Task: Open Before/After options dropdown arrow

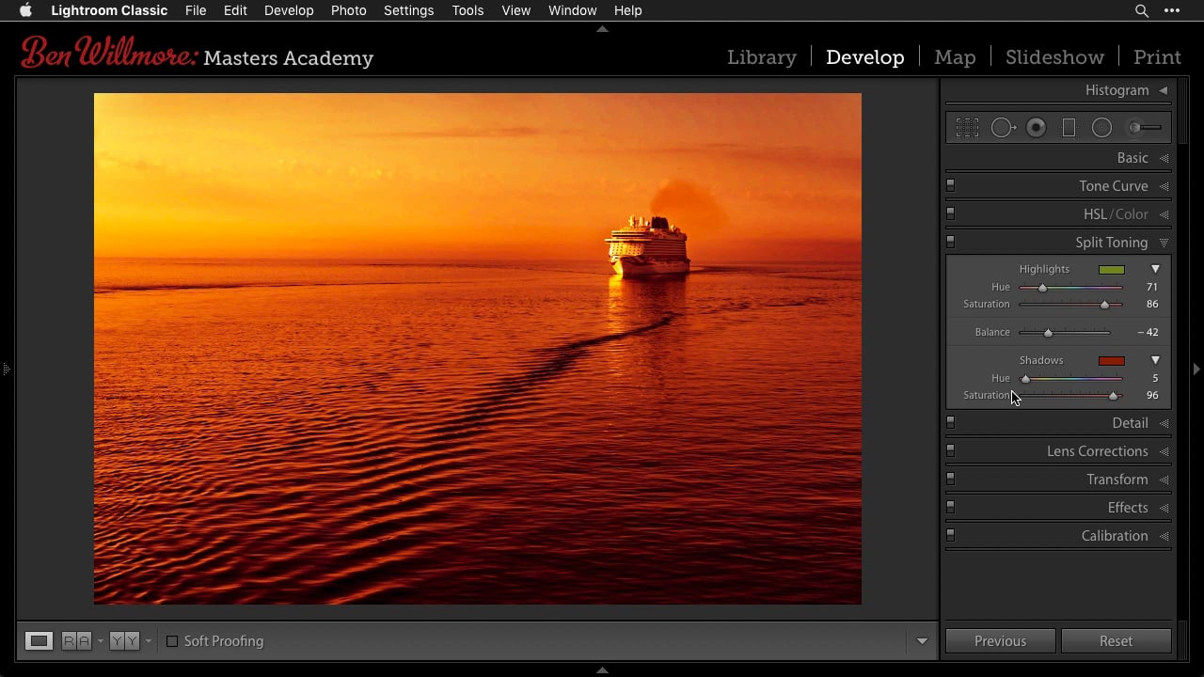Action: click(148, 641)
